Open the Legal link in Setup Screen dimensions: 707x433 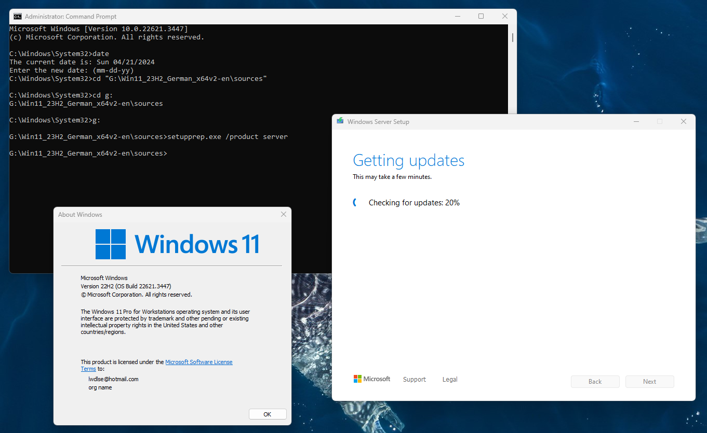pyautogui.click(x=450, y=380)
